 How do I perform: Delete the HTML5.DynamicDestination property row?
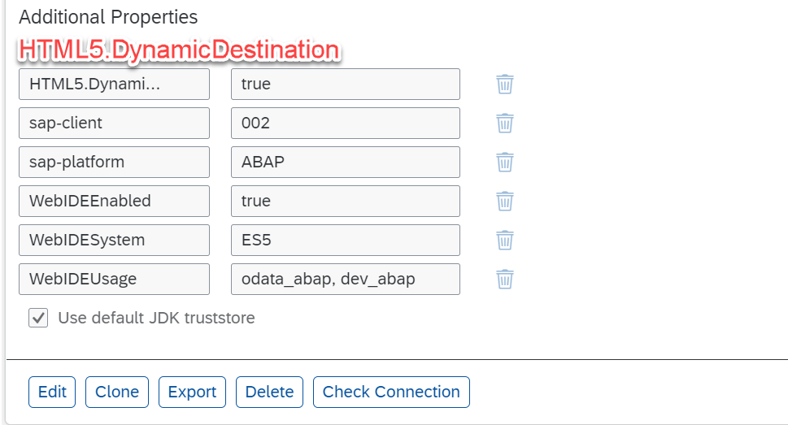tap(505, 84)
